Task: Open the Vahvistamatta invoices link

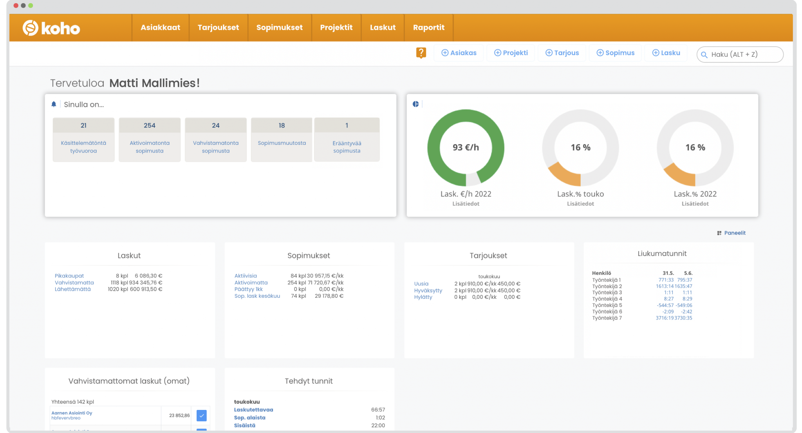Action: 74,283
